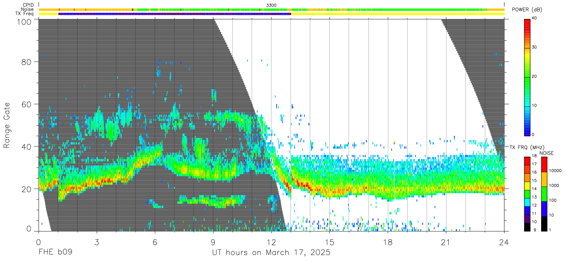Click the 1 tick on NOISE scale

coord(549,230)
